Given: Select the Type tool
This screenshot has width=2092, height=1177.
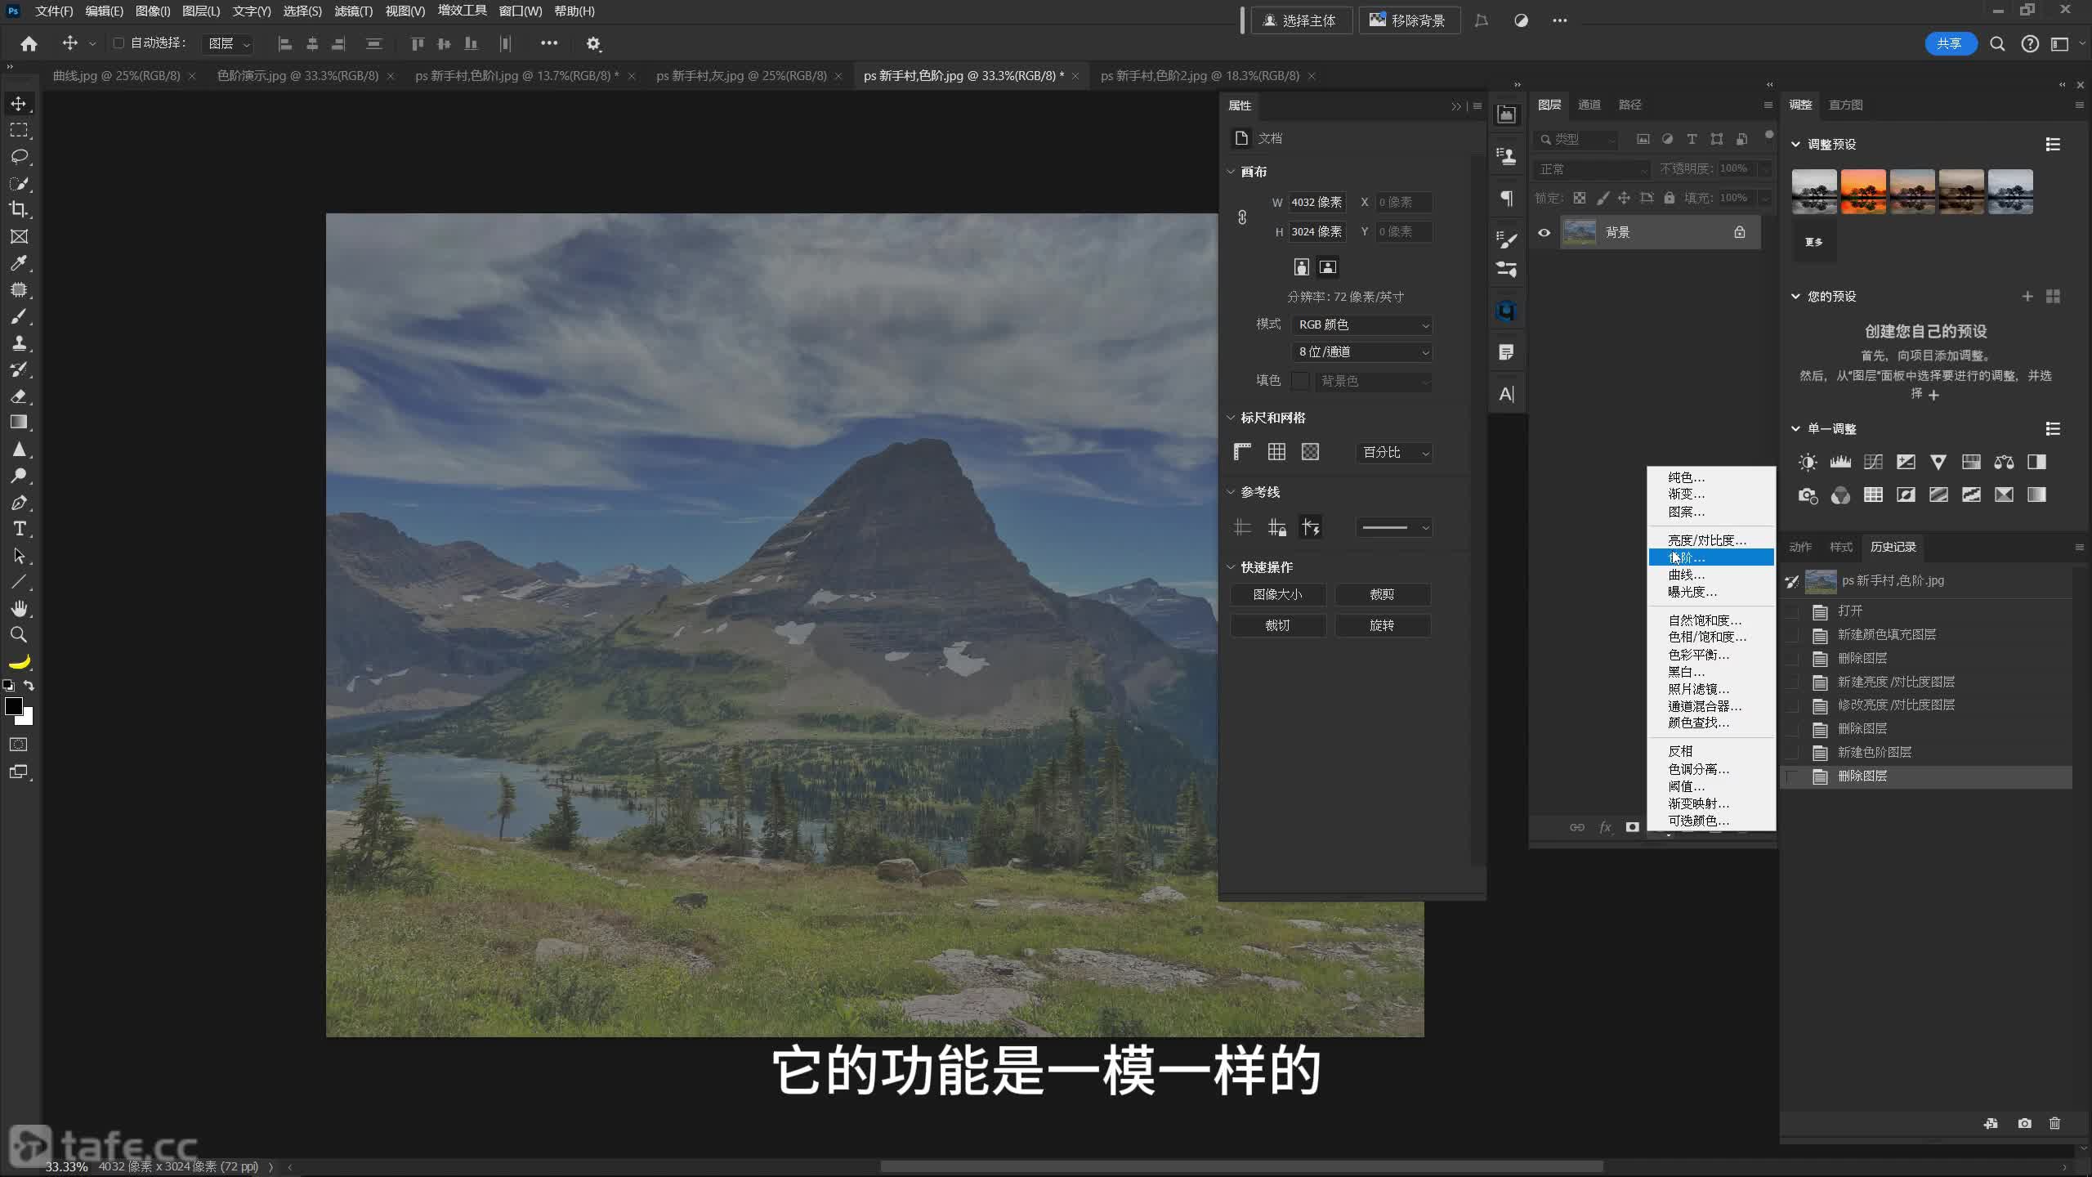Looking at the screenshot, I should [19, 529].
